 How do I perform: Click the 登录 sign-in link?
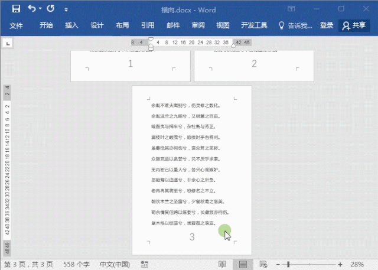(x=327, y=25)
